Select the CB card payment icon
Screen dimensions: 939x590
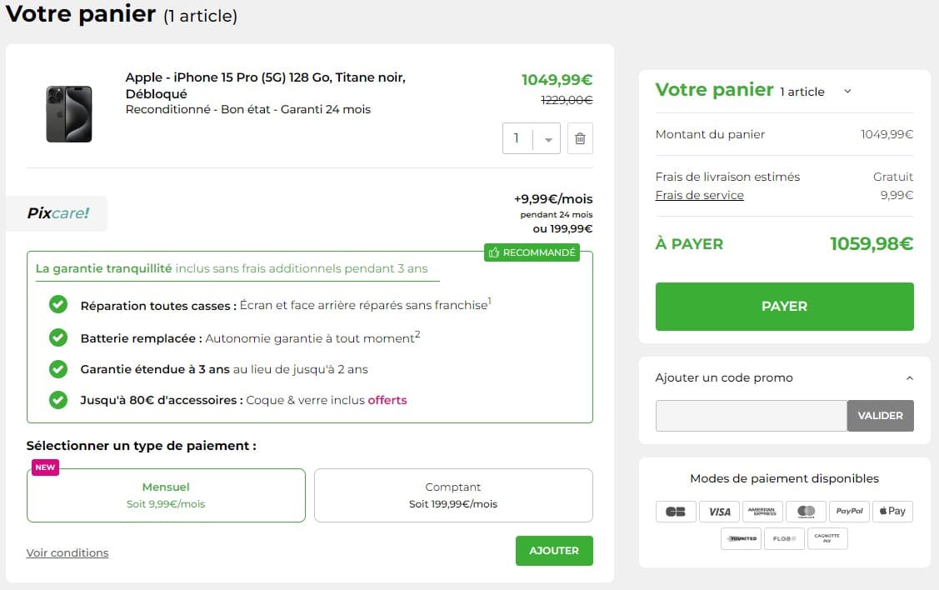coord(676,511)
